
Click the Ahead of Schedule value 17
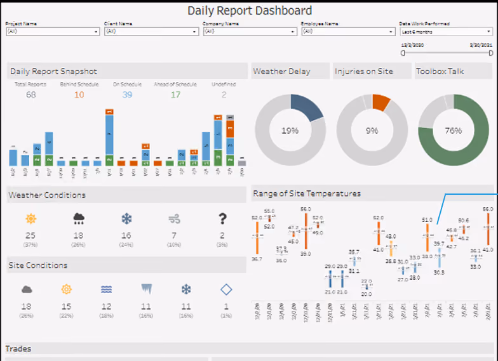(175, 95)
